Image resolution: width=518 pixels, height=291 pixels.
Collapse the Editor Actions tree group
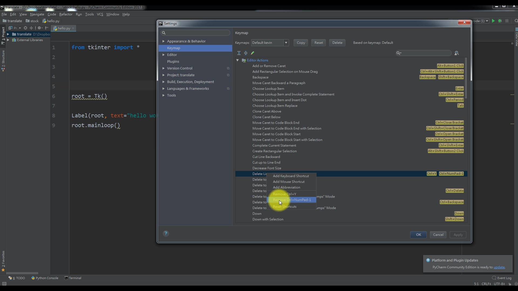237,60
